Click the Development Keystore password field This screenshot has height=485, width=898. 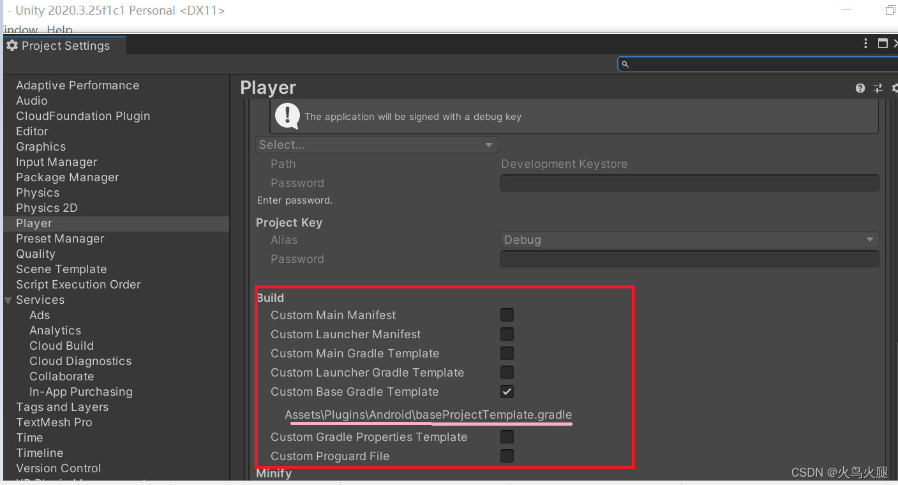(689, 183)
